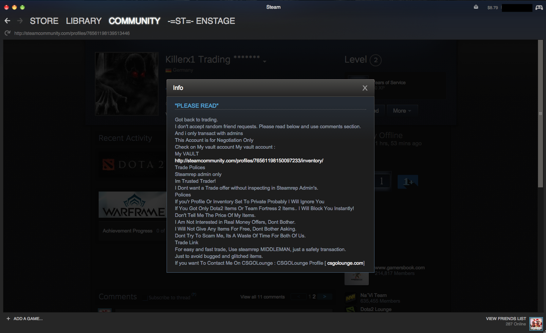Click the friends list avatar icon
The width and height of the screenshot is (546, 333).
[x=536, y=324]
